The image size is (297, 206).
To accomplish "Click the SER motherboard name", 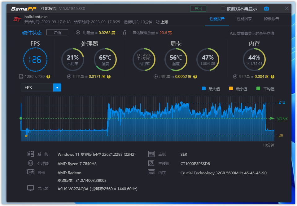I will point(184,154).
